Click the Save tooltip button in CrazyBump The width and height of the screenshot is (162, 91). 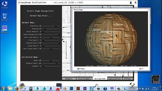click(x=59, y=85)
